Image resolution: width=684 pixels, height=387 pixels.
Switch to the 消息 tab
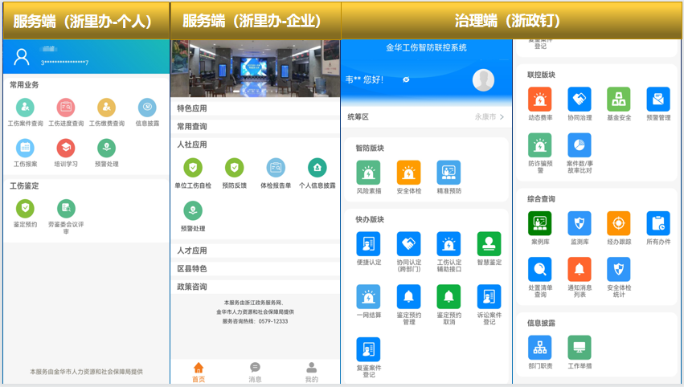[x=255, y=372]
